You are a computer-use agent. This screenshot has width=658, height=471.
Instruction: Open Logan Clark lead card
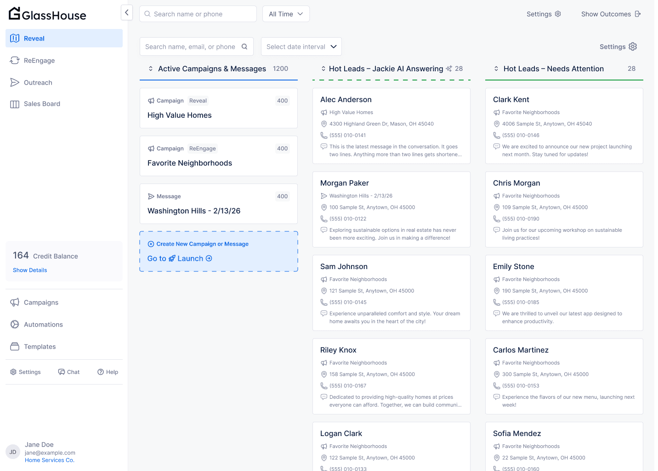pos(391,447)
